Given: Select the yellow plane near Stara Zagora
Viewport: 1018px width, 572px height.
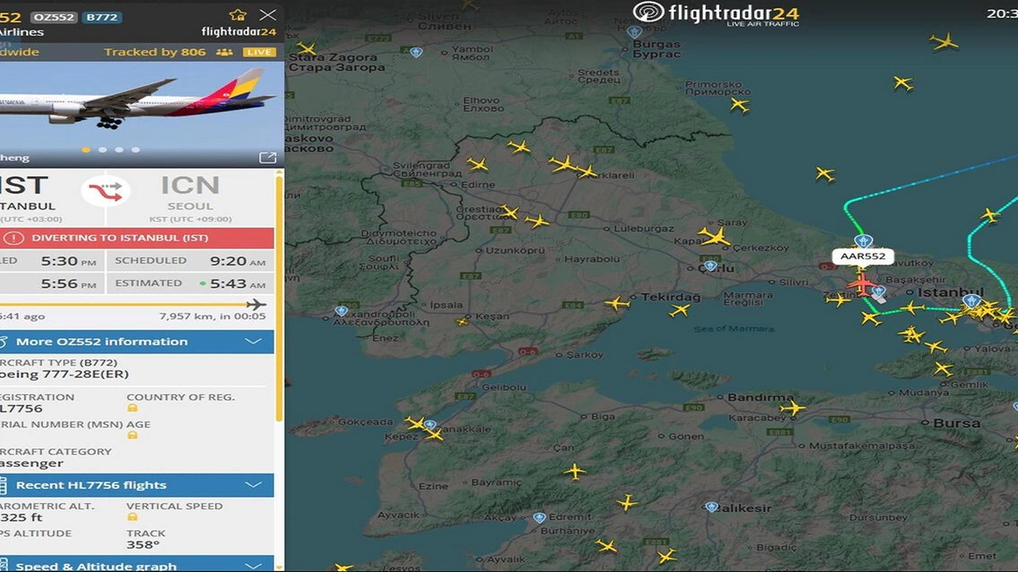Looking at the screenshot, I should click(x=306, y=48).
